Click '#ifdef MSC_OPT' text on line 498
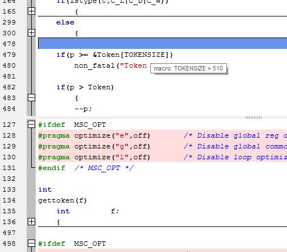Screen dimensions: 287x252 (x=72, y=243)
